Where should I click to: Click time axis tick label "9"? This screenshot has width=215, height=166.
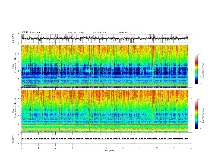pos(174,148)
